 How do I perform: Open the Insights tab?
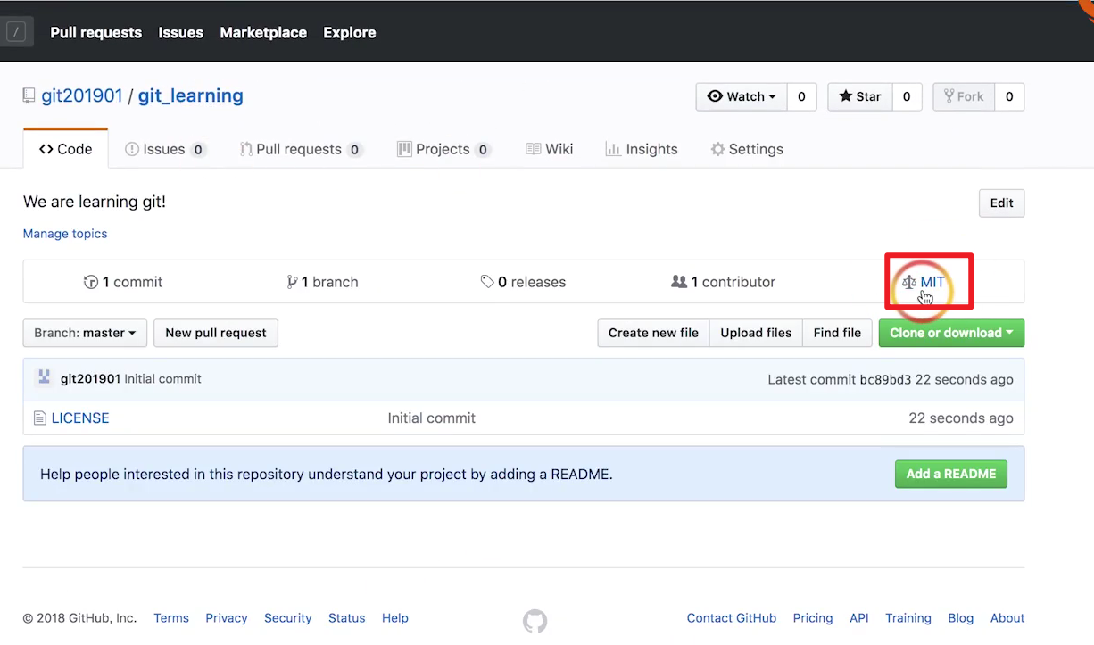(x=642, y=149)
